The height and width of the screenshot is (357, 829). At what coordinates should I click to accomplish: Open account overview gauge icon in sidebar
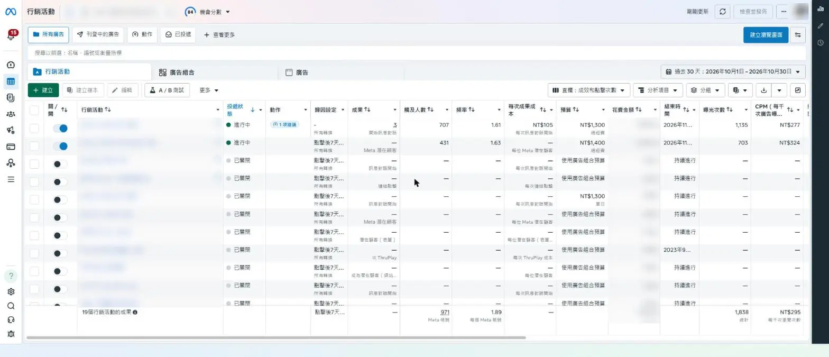(x=11, y=65)
